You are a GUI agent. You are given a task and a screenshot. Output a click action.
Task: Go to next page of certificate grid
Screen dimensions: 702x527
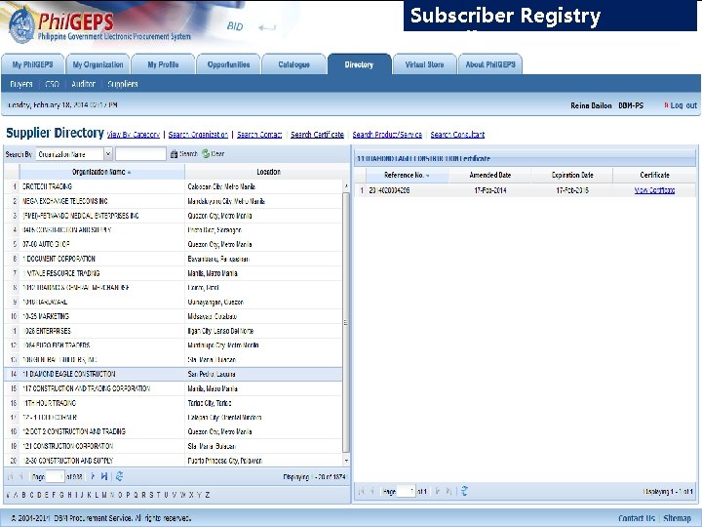tap(438, 492)
